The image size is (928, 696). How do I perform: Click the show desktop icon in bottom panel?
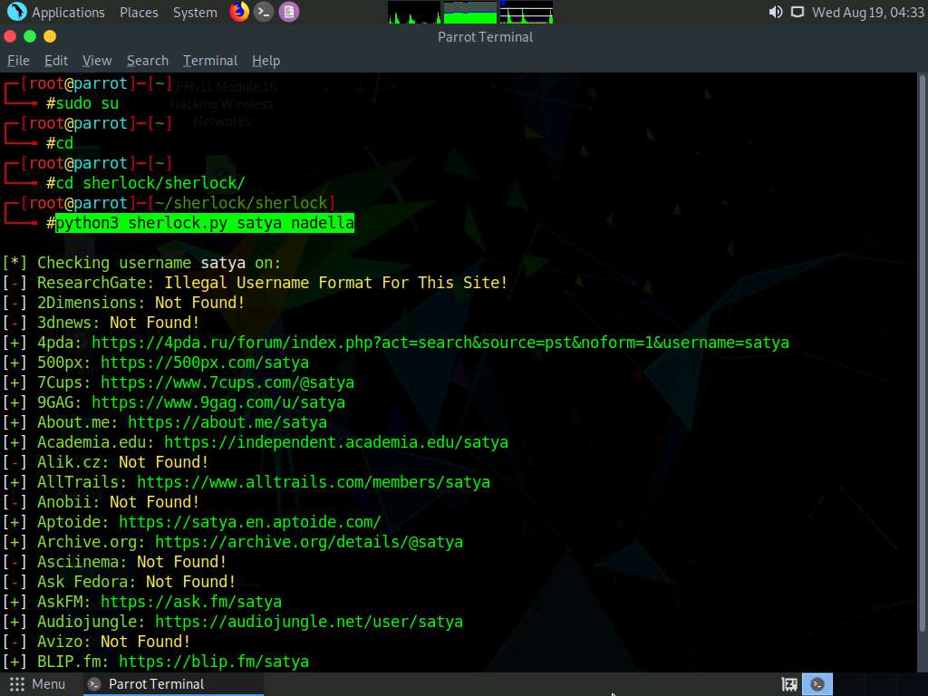[x=789, y=684]
